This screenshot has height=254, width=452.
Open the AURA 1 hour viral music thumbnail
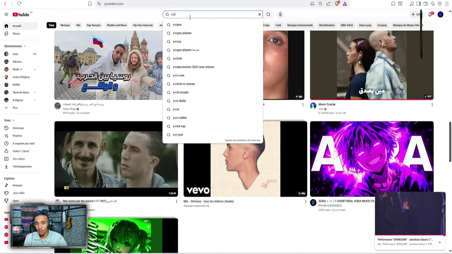click(371, 159)
